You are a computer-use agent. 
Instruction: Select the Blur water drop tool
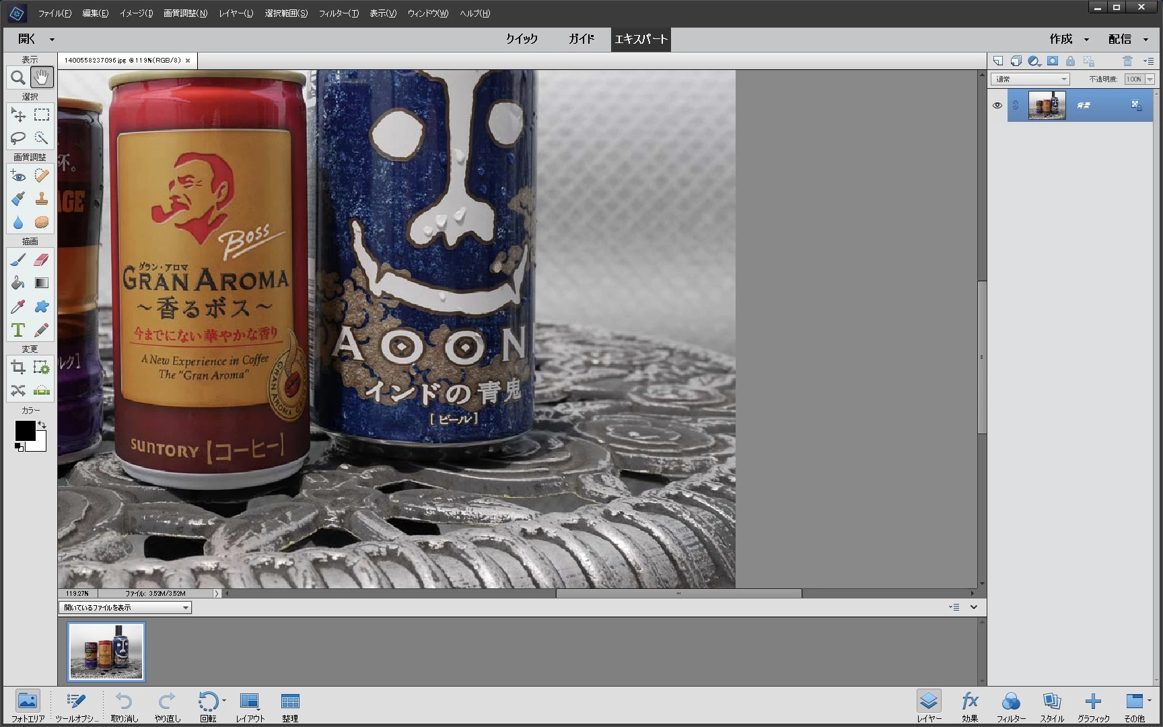pos(18,222)
